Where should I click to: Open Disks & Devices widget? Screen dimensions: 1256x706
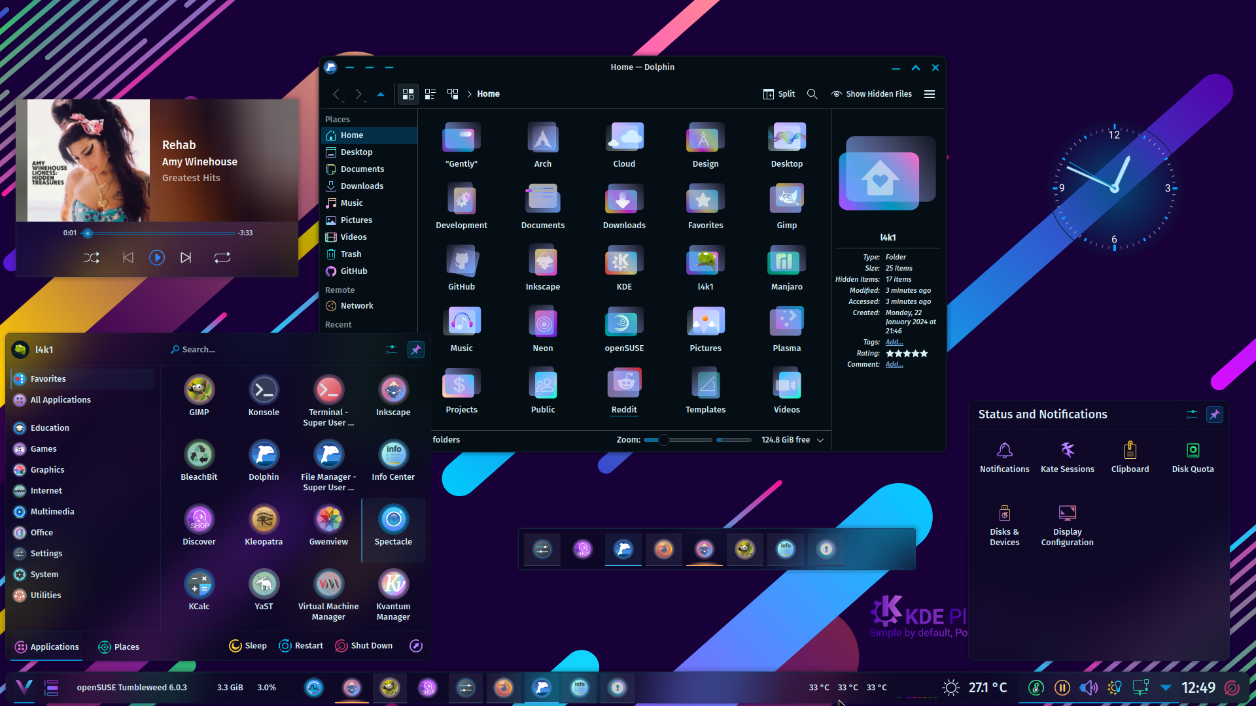(x=1004, y=525)
